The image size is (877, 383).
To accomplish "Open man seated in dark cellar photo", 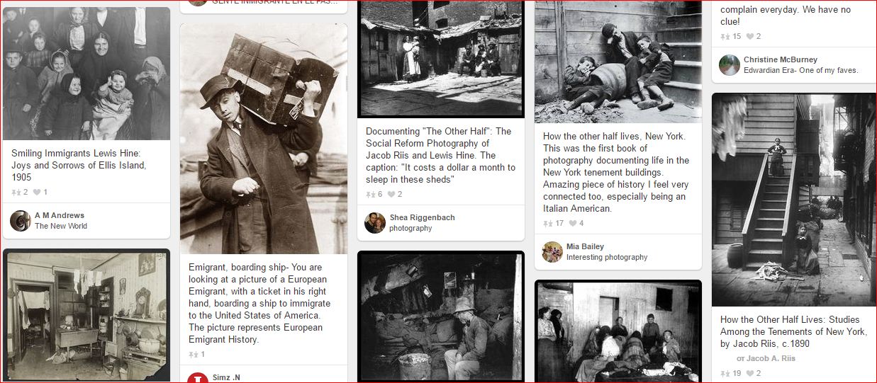I will click(441, 316).
